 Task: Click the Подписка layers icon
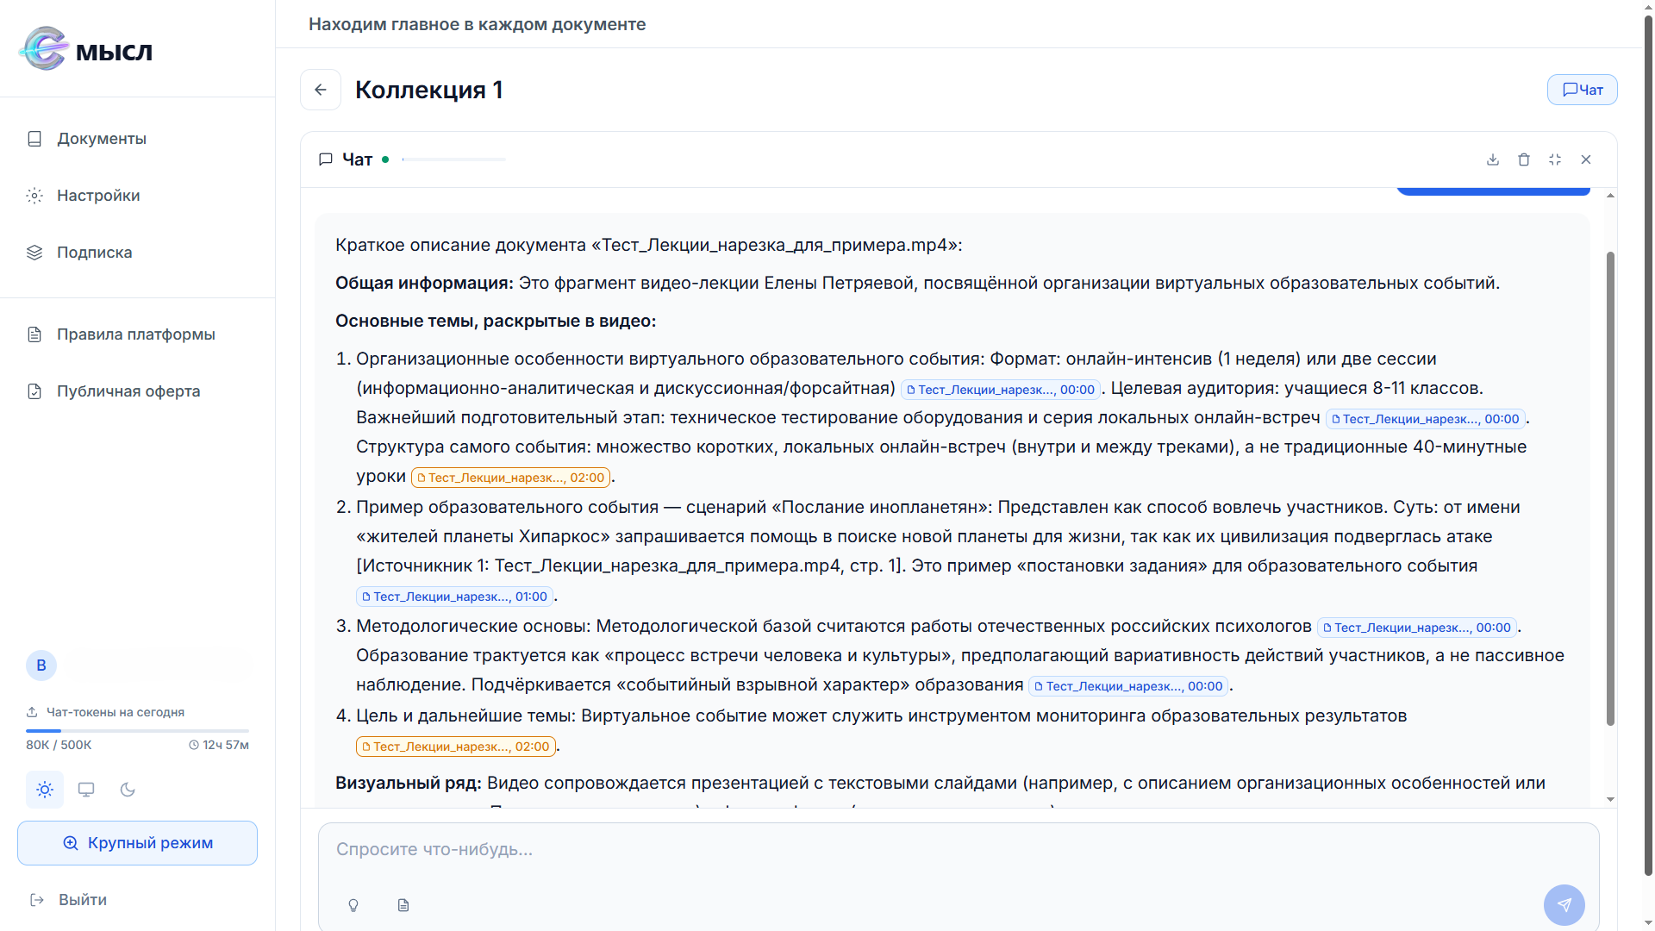coord(34,253)
